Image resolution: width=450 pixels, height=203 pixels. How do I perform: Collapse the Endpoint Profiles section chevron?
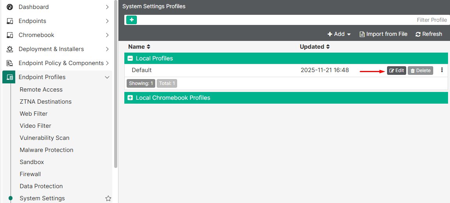[x=108, y=77]
